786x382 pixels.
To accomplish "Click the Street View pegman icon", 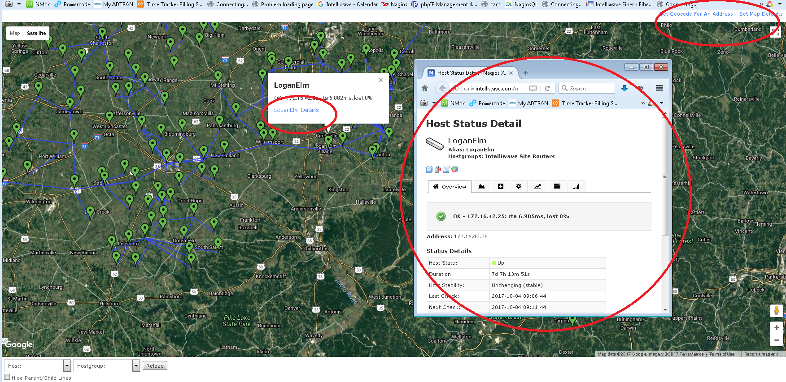I will click(x=776, y=310).
